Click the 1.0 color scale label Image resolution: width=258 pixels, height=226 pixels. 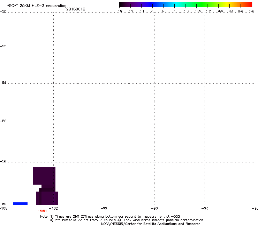pos(252,11)
